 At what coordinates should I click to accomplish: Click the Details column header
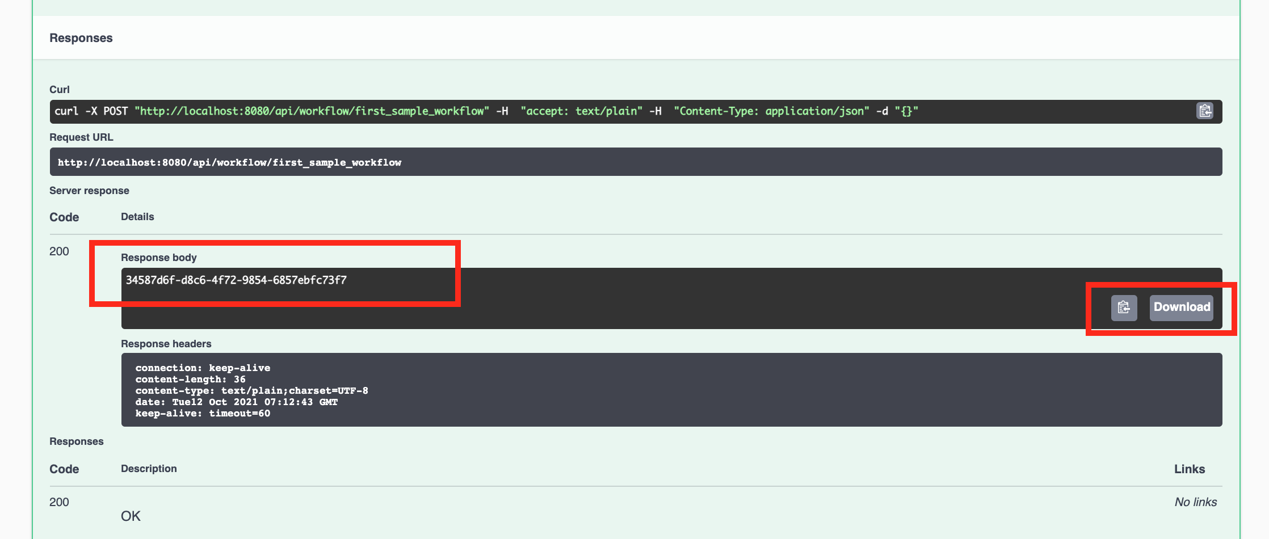pyautogui.click(x=137, y=217)
